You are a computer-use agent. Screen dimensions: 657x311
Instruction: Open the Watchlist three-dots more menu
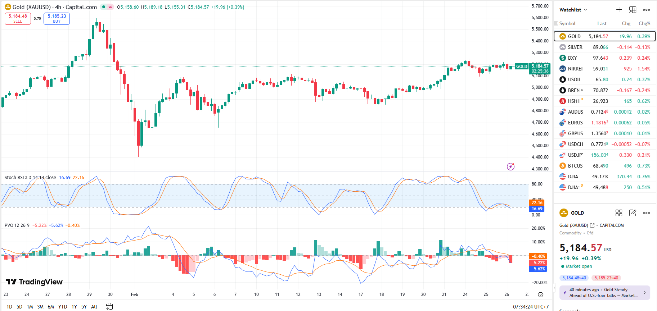point(646,10)
